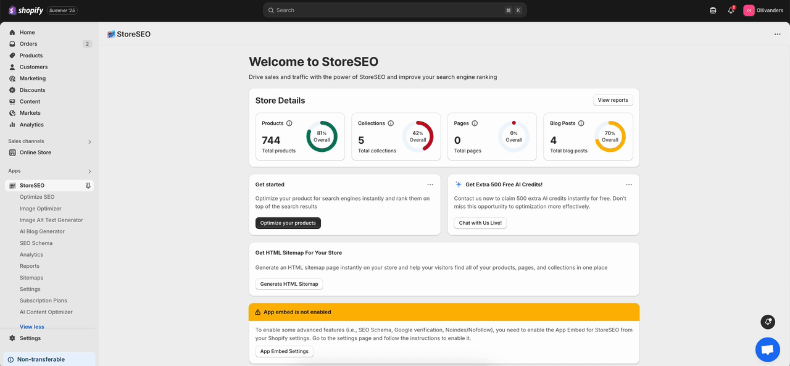Image resolution: width=790 pixels, height=366 pixels.
Task: Open StoreSEO Analytics submenu item
Action: tap(31, 255)
